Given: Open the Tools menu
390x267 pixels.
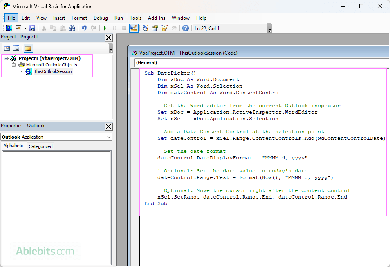Looking at the screenshot, I should coord(135,18).
